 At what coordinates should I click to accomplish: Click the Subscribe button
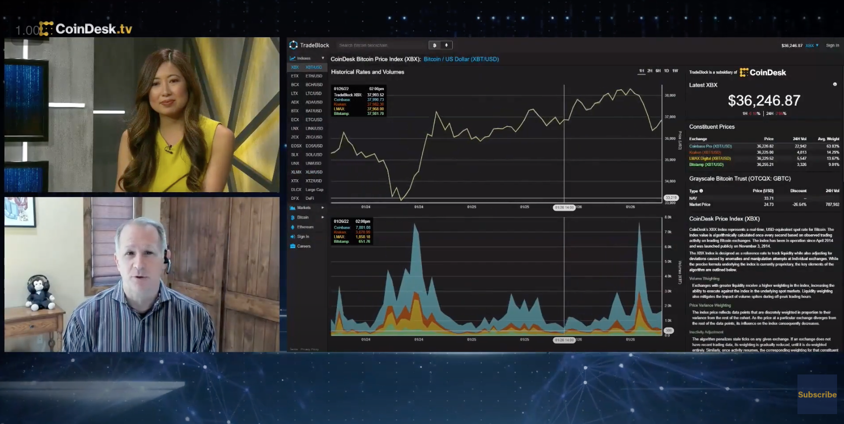pos(817,395)
